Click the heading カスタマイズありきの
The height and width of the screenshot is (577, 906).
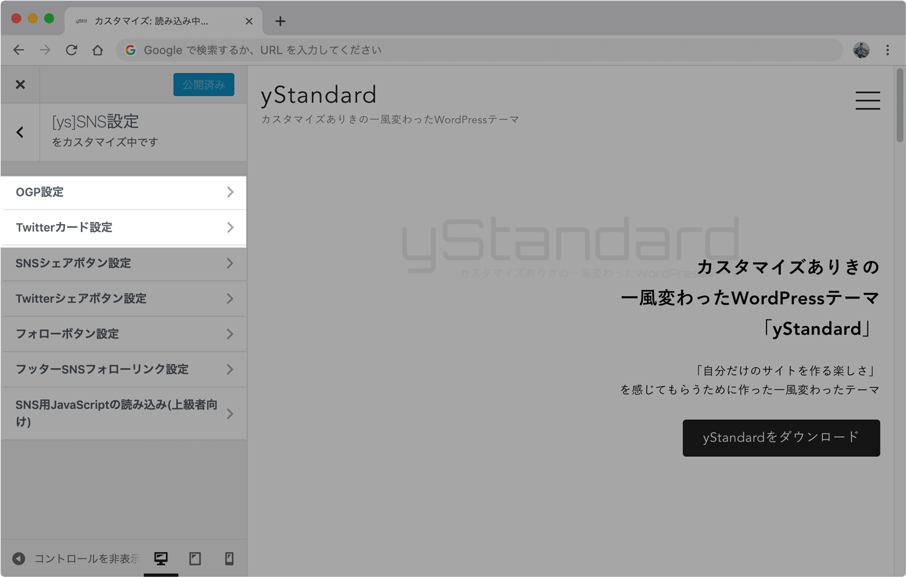[788, 267]
